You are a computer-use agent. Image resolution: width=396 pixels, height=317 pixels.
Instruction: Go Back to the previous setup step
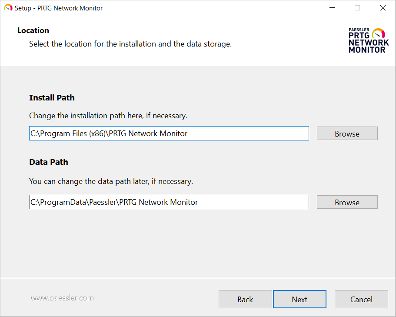[245, 299]
